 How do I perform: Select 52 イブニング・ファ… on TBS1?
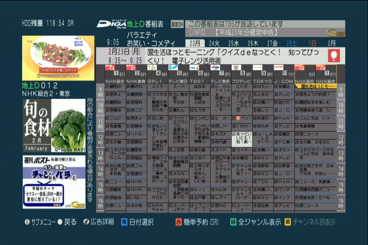pyautogui.click(x=199, y=208)
